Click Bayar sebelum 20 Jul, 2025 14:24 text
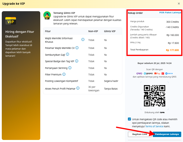183x142 pixels. [x=154, y=63]
